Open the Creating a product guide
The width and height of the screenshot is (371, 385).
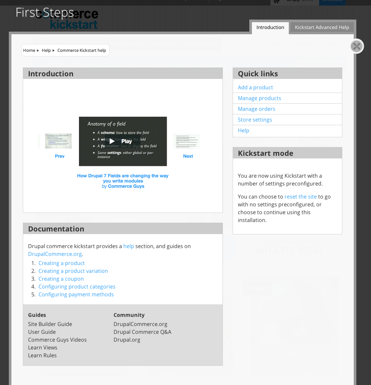(x=61, y=263)
